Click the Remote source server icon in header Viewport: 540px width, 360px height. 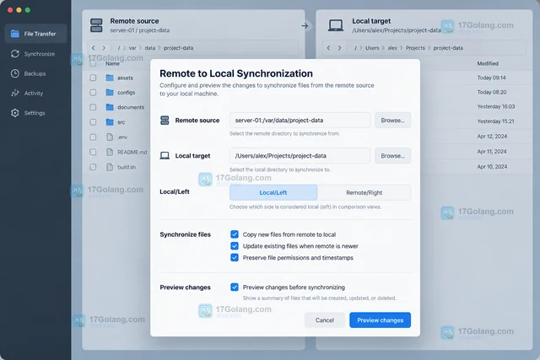(x=96, y=25)
